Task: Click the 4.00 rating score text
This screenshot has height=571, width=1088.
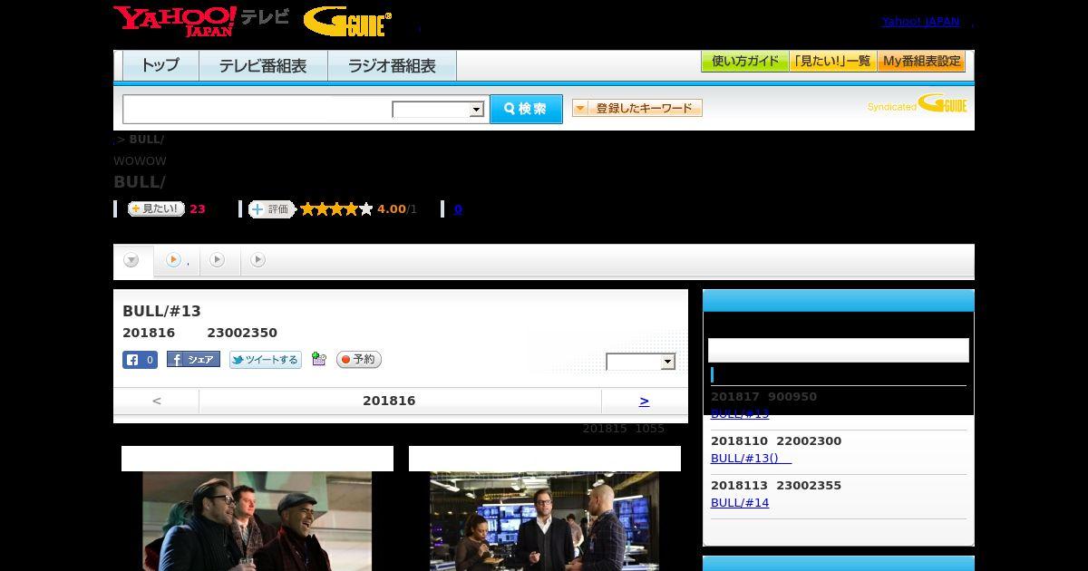Action: pyautogui.click(x=392, y=209)
